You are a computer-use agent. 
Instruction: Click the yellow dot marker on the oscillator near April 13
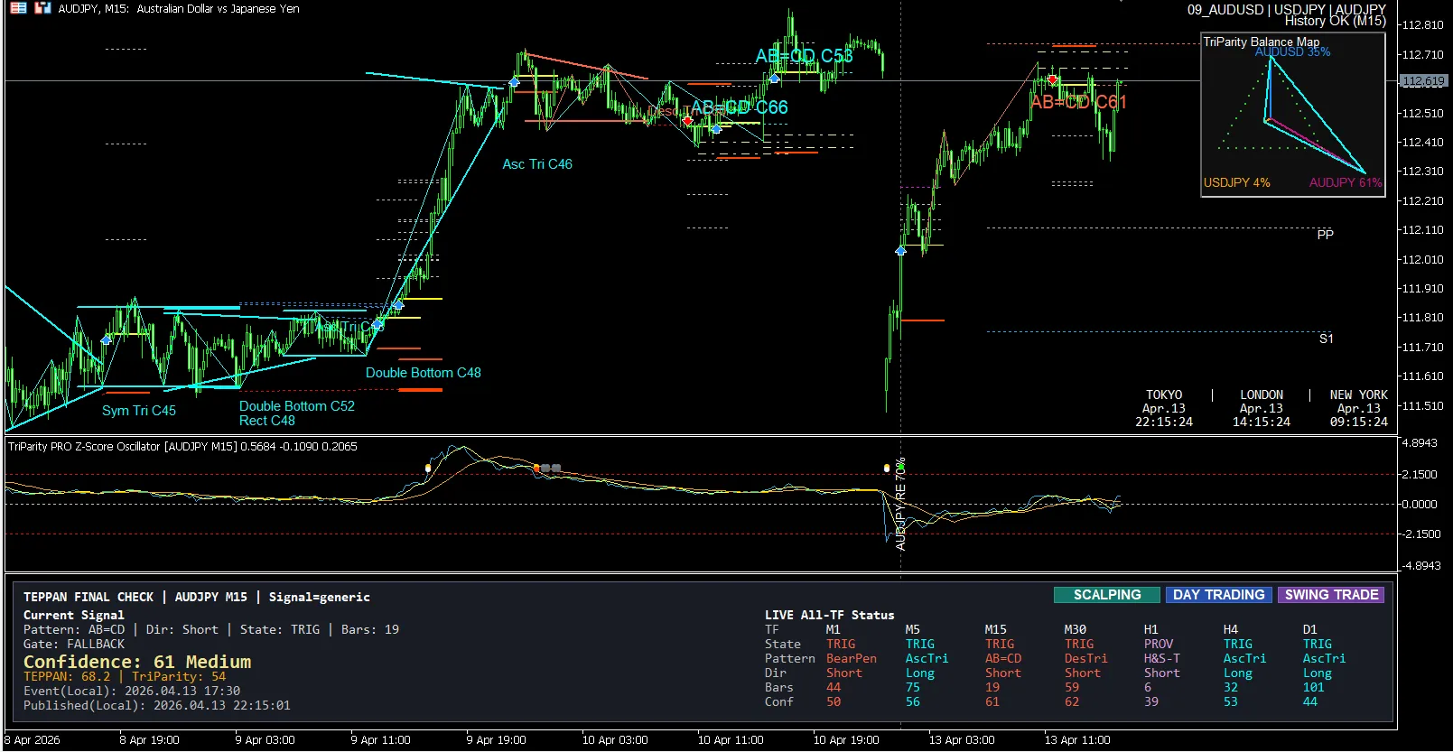[x=887, y=468]
